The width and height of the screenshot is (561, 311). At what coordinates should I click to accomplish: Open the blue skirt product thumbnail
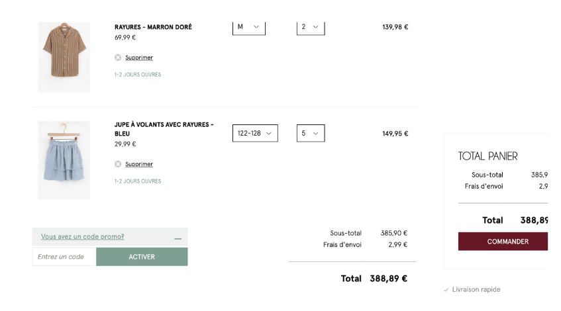(x=64, y=160)
